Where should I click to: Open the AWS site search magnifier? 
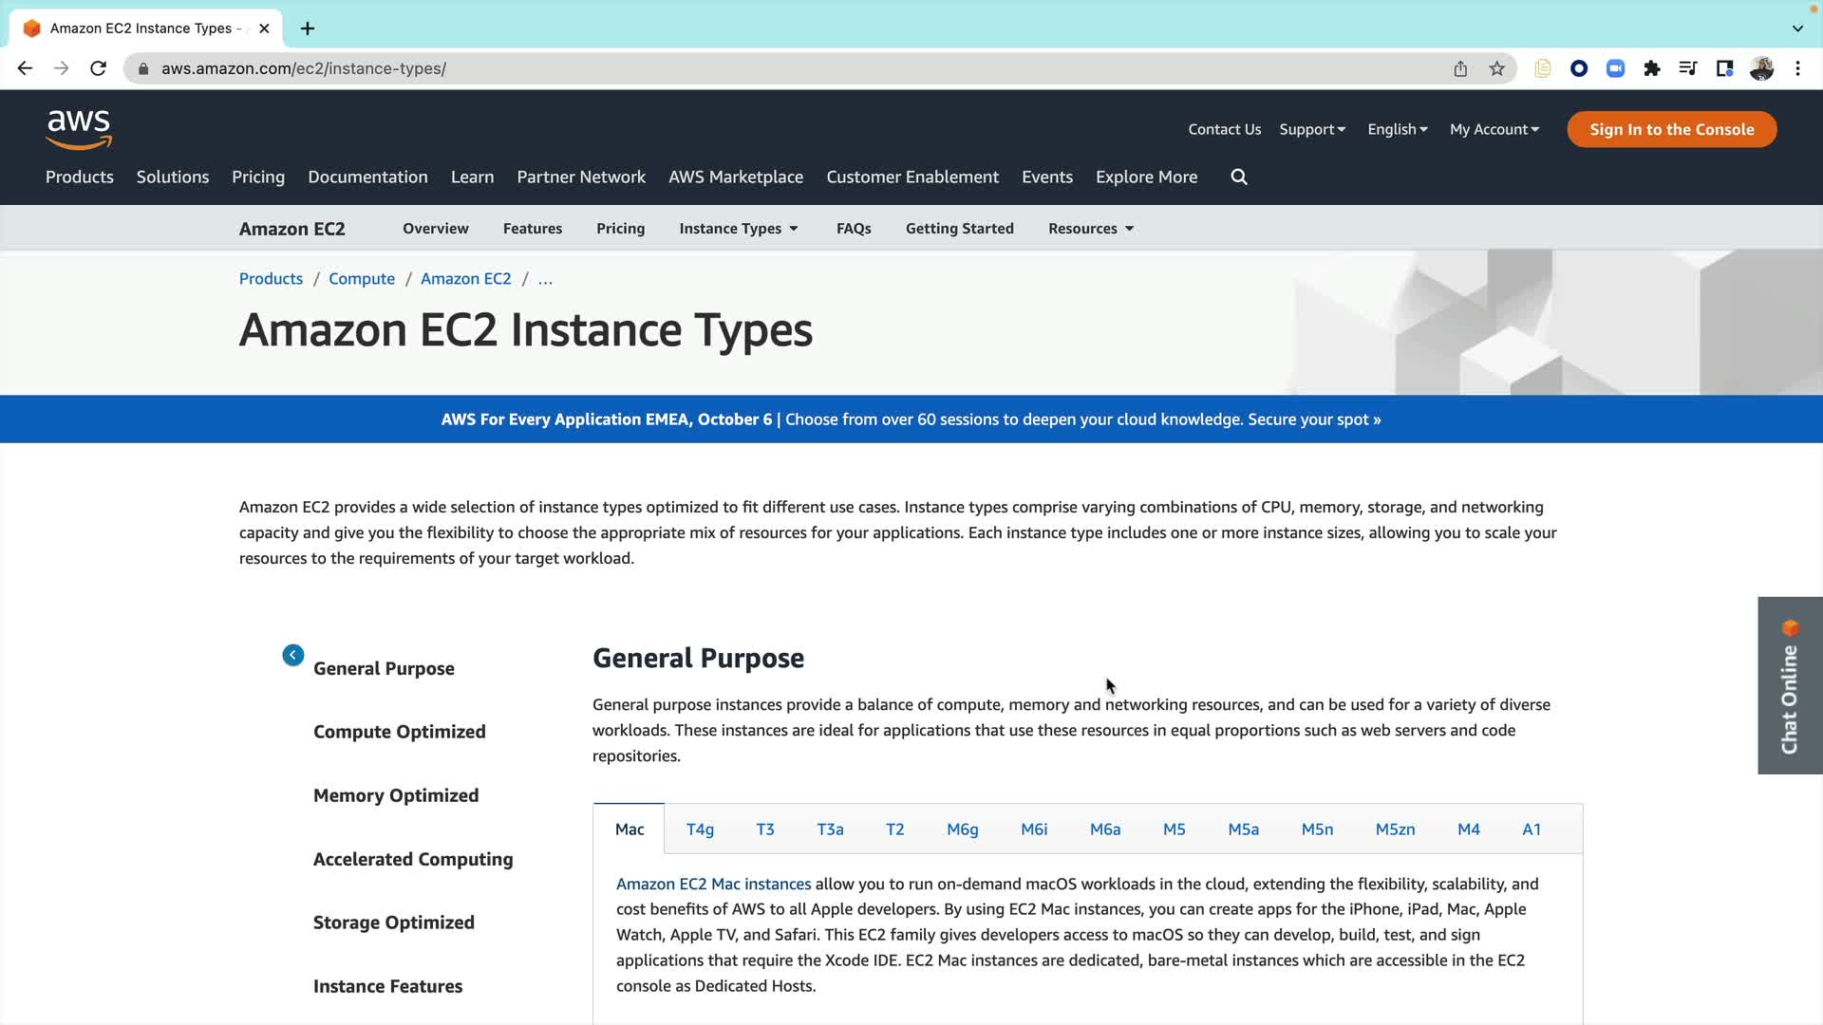coord(1239,177)
